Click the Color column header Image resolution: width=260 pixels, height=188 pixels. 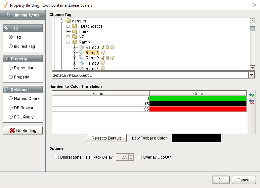point(198,93)
